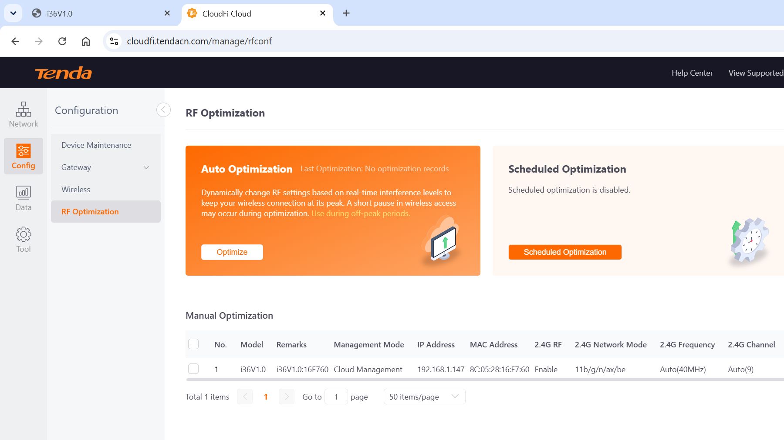
Task: Collapse the Configuration panel with arrow icon
Action: click(163, 110)
